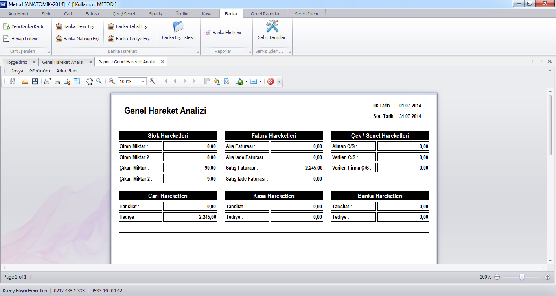Viewport: 556px width, 296px height.
Task: Click Banka Tahsil Fişi button
Action: tap(128, 26)
